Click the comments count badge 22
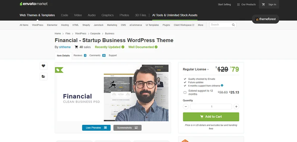 (x=104, y=55)
